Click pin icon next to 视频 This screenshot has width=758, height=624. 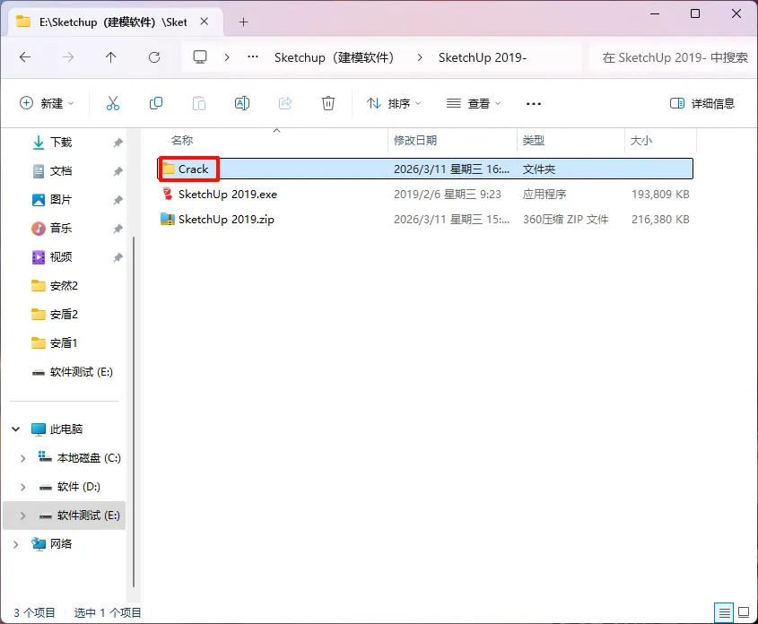click(x=118, y=257)
